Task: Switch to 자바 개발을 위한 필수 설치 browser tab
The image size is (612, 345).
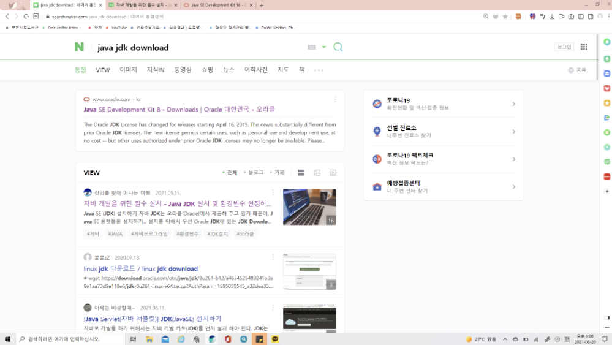Action: coord(142,5)
